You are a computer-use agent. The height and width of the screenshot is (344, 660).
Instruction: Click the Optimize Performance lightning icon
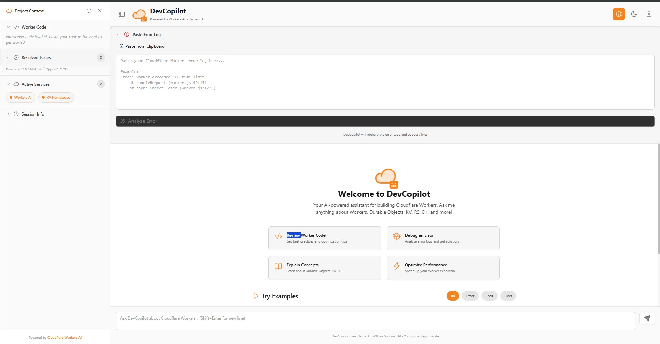397,266
